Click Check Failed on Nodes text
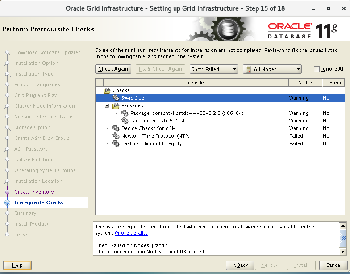Viewport: 350px width, 274px height. (x=135, y=245)
